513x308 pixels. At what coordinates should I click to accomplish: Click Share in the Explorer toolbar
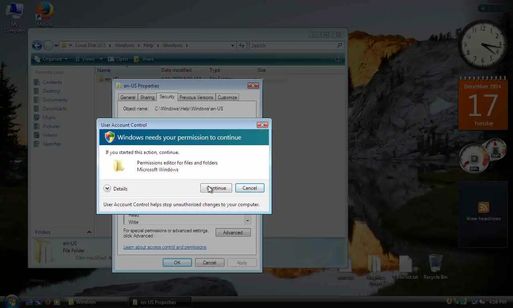144,59
